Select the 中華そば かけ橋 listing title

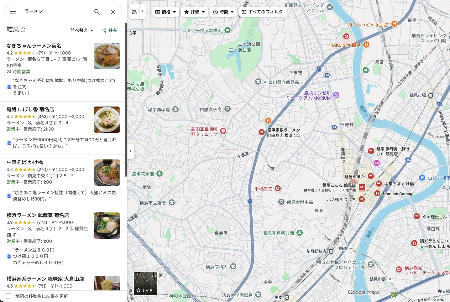click(25, 162)
